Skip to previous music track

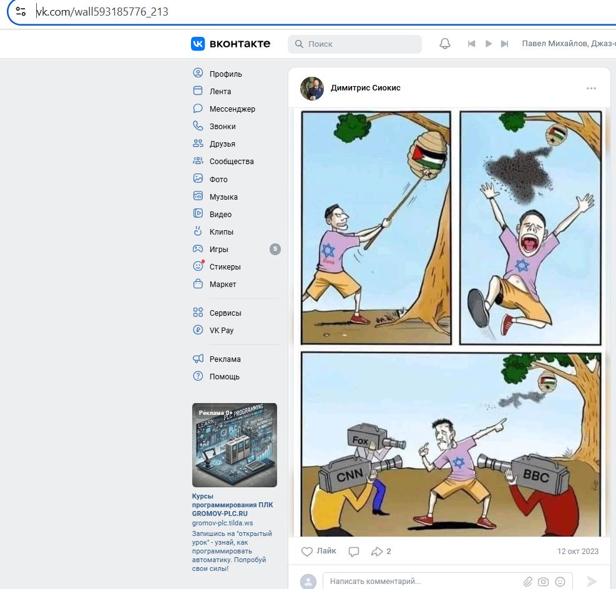click(471, 44)
